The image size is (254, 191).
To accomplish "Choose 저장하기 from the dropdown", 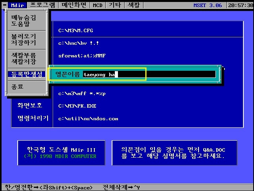I will click(24, 42).
